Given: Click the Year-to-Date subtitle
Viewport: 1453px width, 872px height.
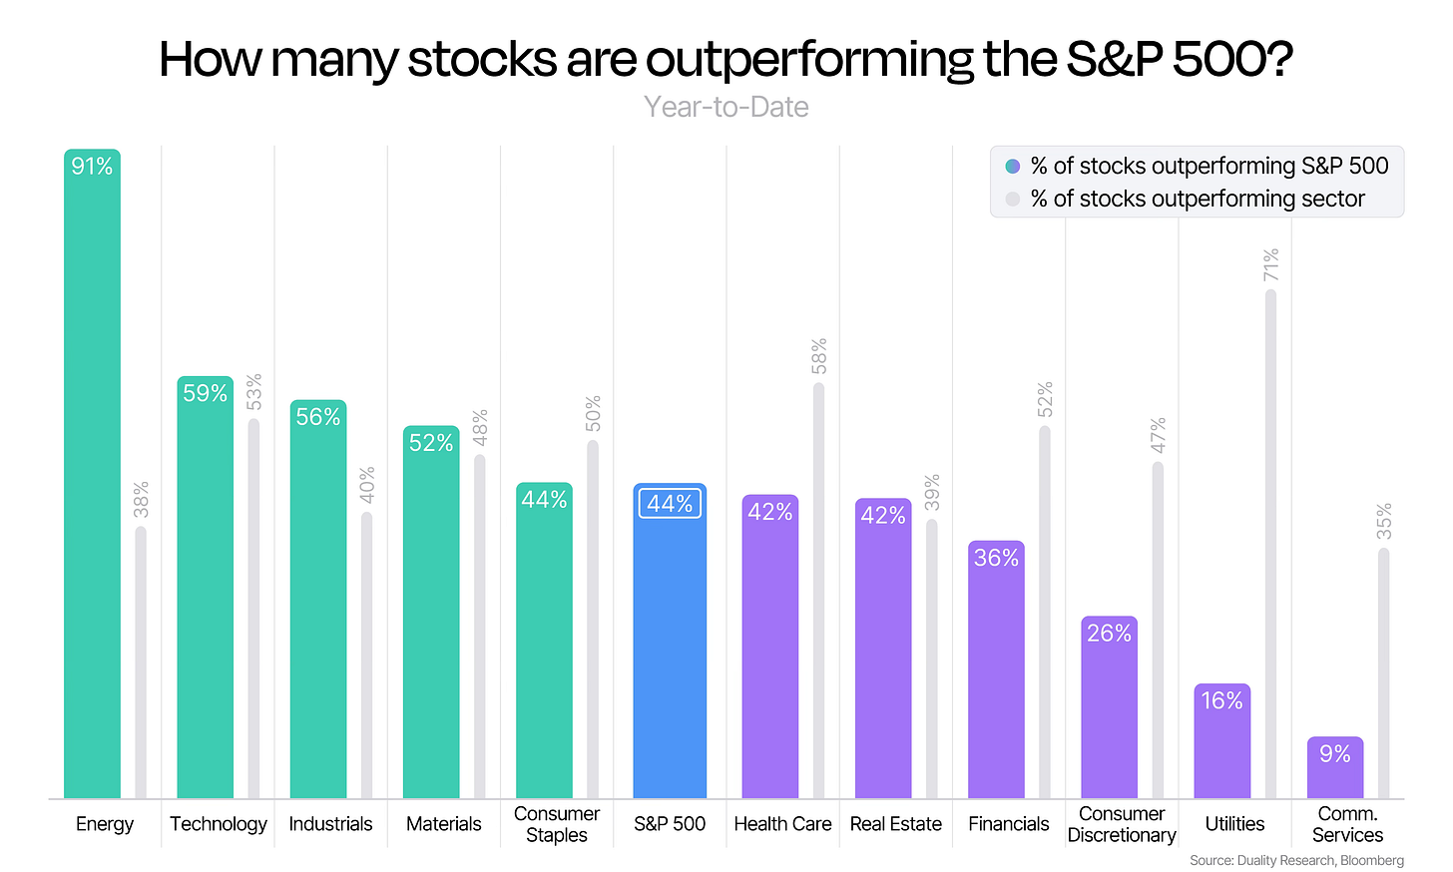Looking at the screenshot, I should [x=726, y=107].
